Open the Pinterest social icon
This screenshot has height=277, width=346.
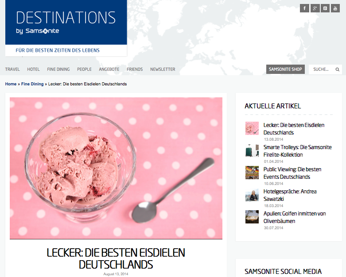pos(325,8)
